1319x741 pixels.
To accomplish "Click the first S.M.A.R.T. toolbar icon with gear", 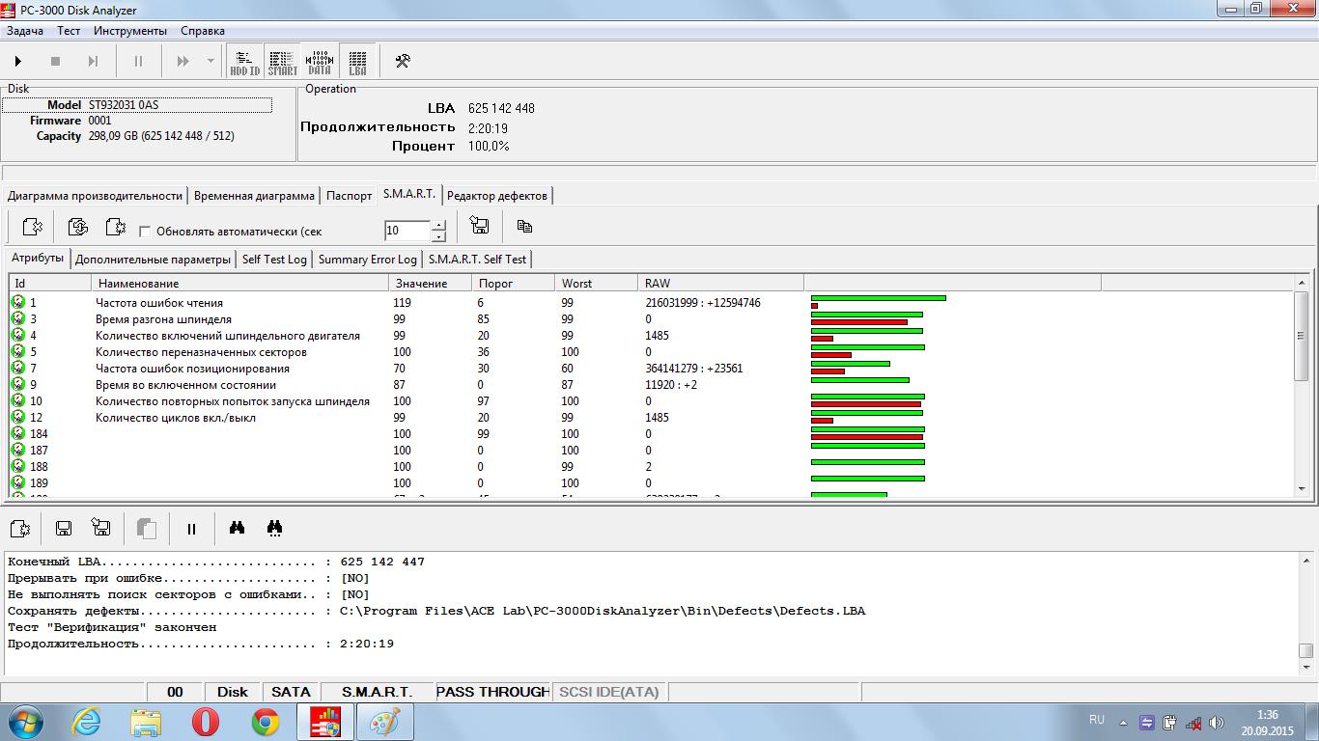I will 32,227.
